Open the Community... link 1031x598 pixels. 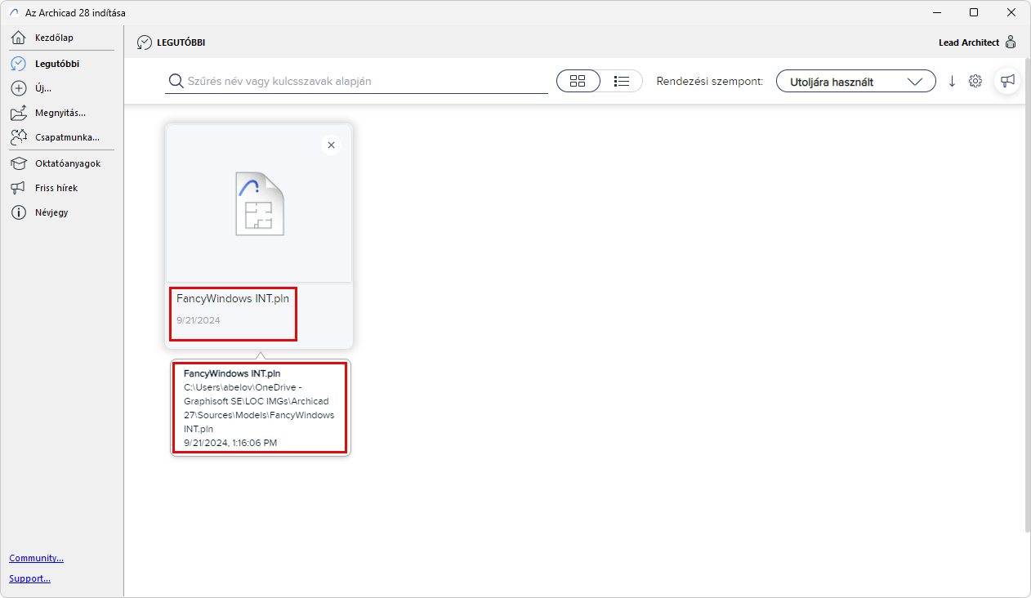36,558
